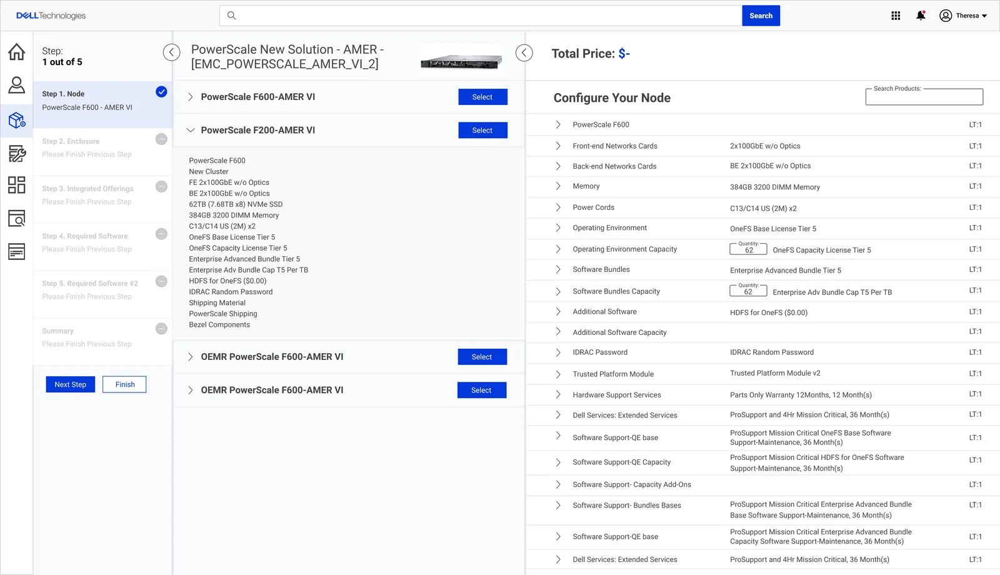Image resolution: width=1000 pixels, height=575 pixels.
Task: Click the 'Total Price: $-' heading
Action: [591, 54]
